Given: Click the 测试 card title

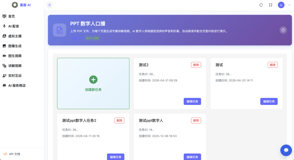Looking at the screenshot, I should pos(219,65).
